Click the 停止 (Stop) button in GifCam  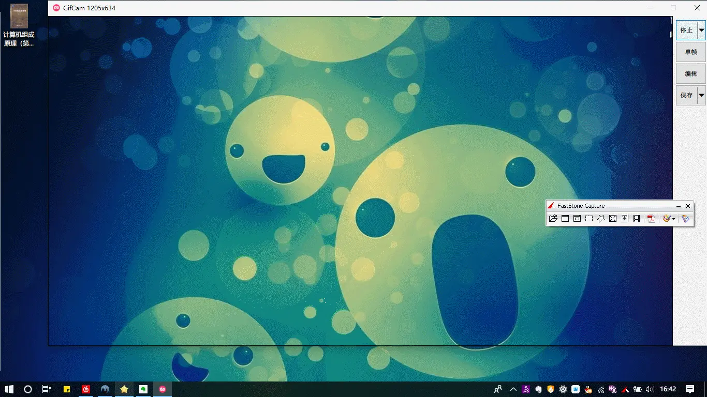click(687, 30)
